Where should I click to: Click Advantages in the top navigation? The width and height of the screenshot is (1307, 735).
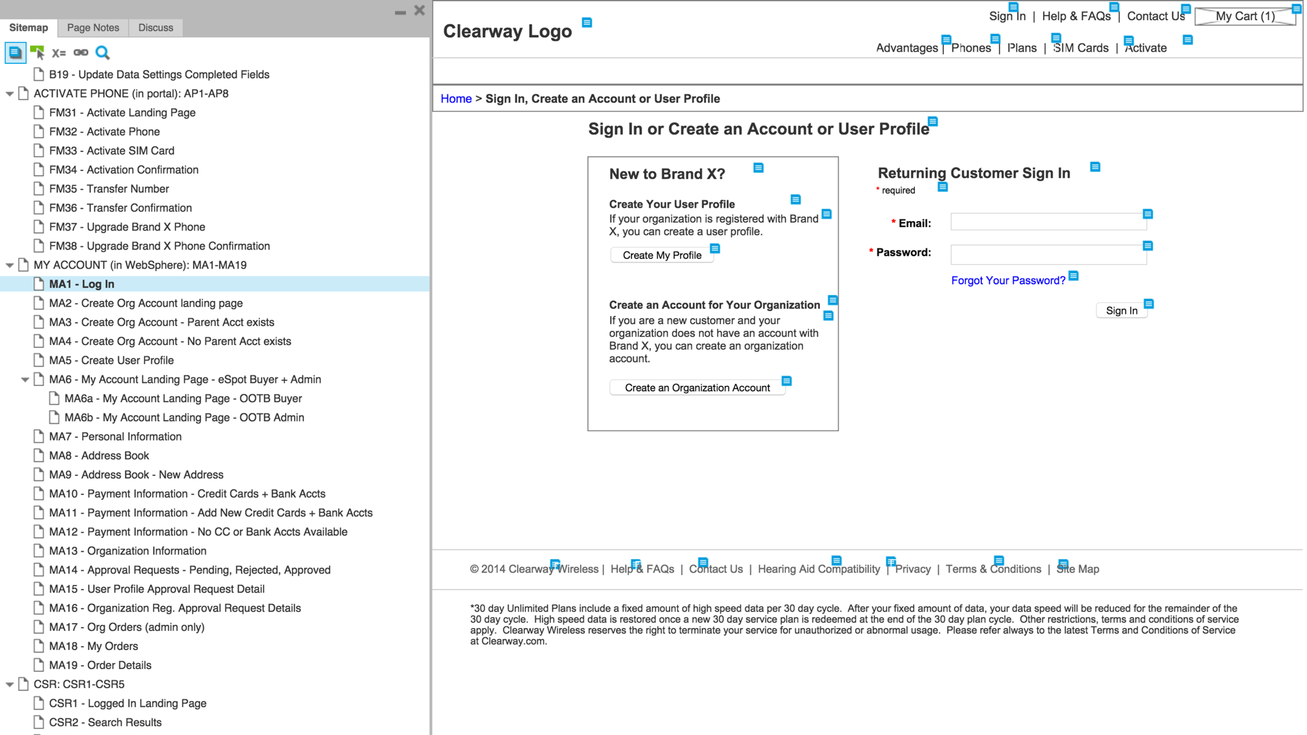[907, 48]
